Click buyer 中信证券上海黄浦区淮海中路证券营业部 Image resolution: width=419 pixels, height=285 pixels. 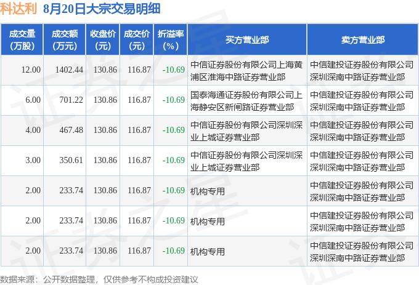[246, 71]
